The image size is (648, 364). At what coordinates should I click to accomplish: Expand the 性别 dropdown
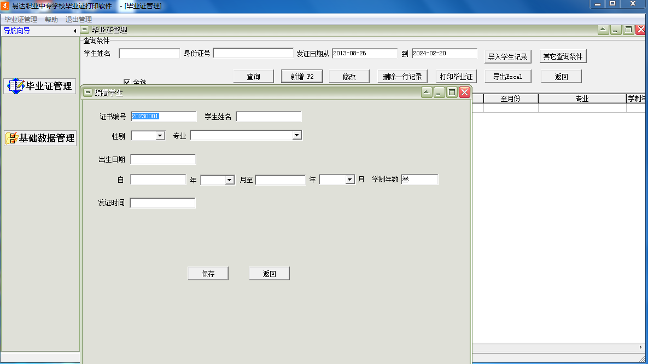tap(160, 136)
